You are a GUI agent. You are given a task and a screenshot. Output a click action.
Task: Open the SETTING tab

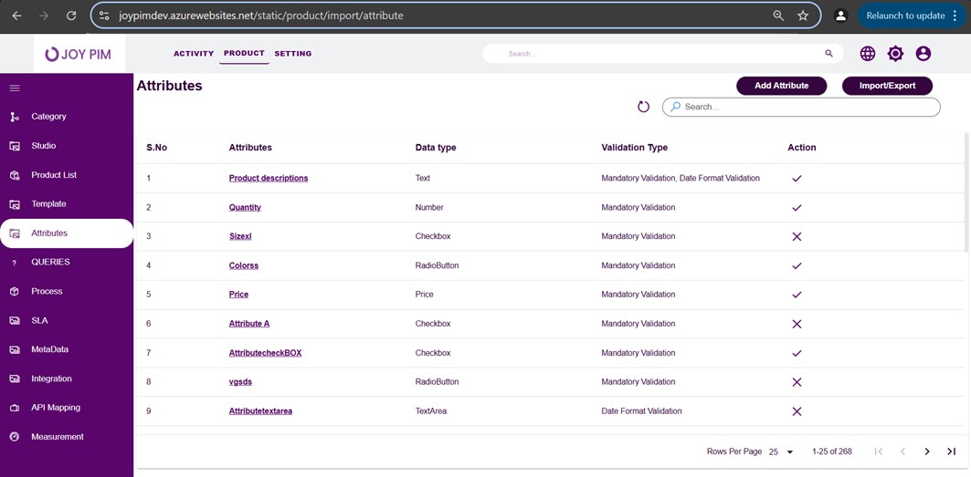pyautogui.click(x=292, y=54)
